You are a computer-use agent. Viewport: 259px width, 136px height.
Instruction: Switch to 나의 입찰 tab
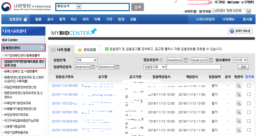61,49
